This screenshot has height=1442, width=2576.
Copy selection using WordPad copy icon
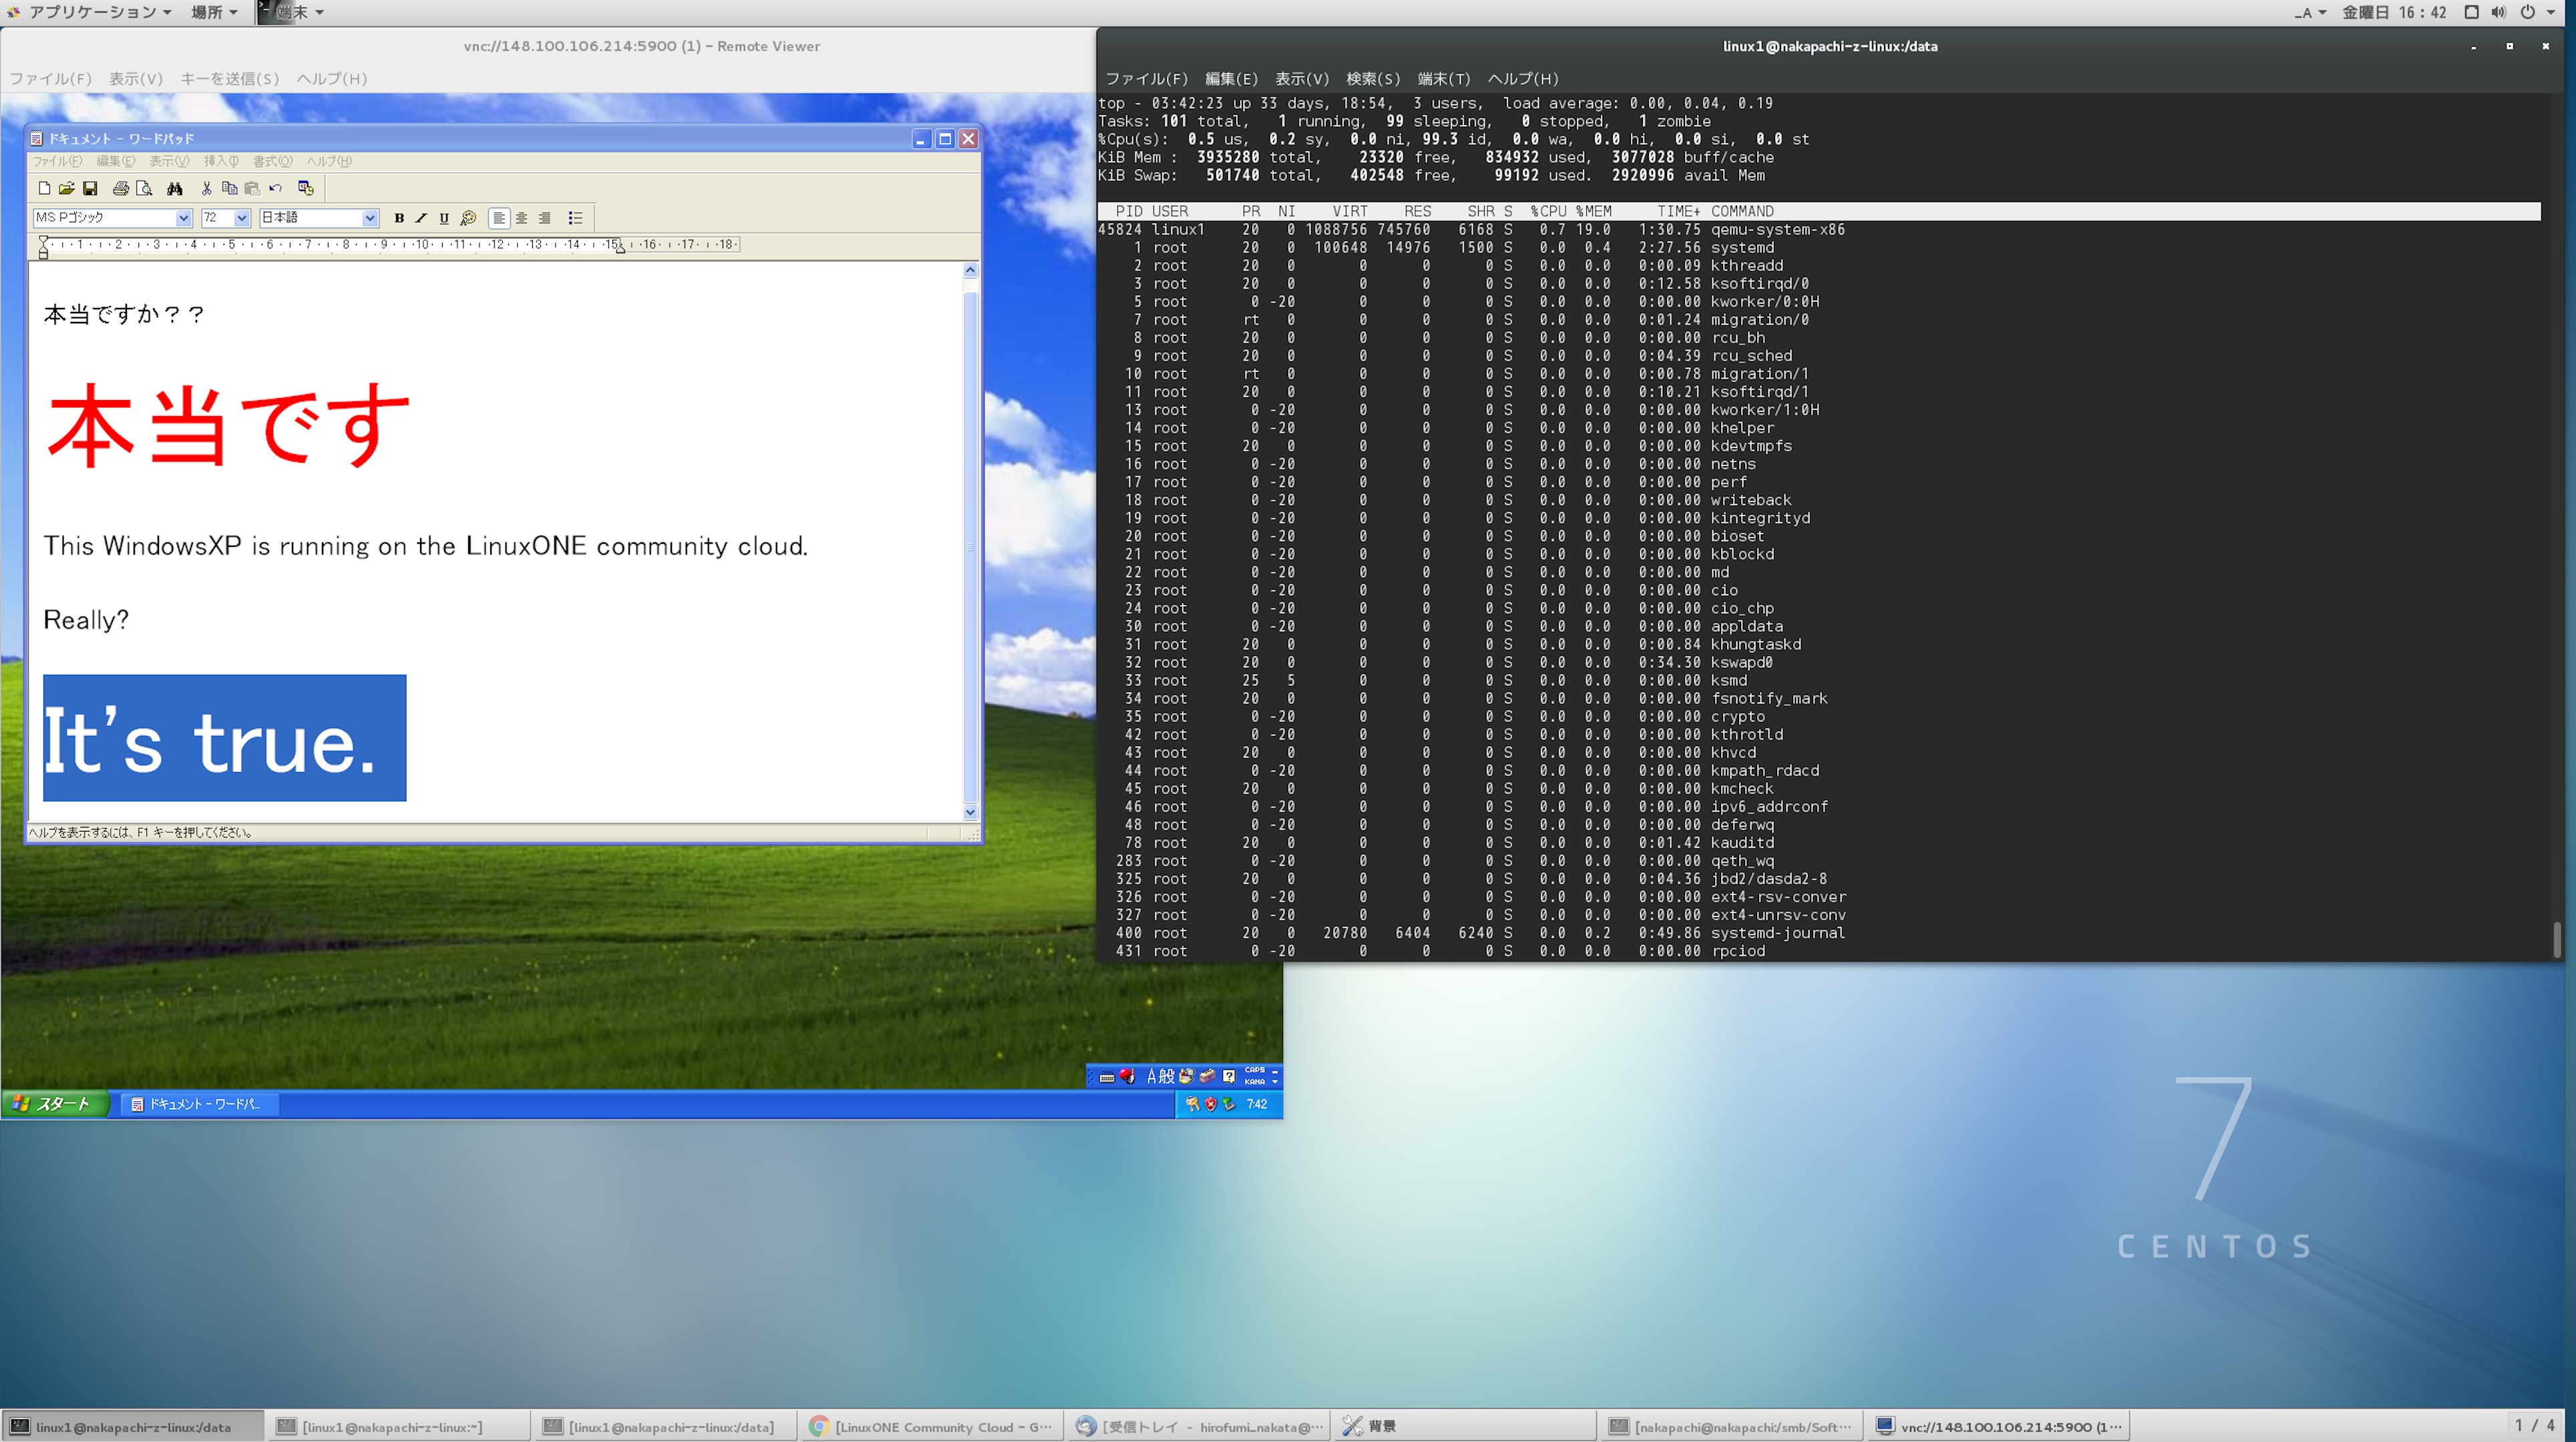coord(229,188)
